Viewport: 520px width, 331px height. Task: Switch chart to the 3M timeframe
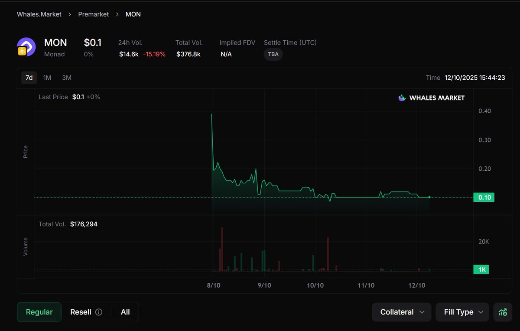(67, 78)
